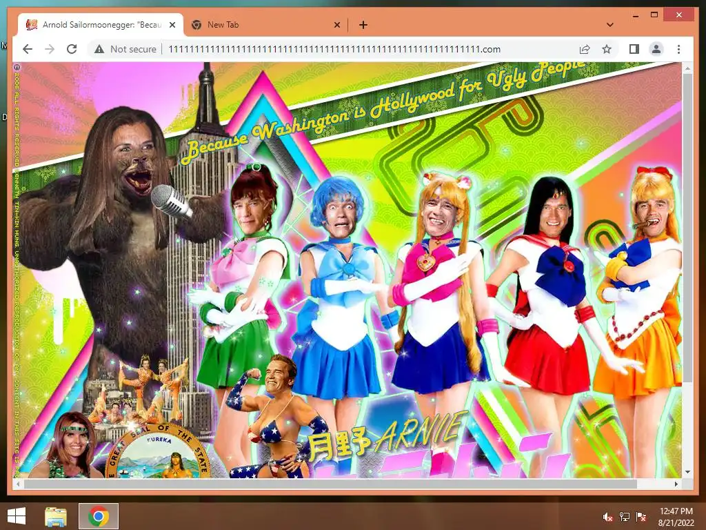Click the forward navigation arrow
Image resolution: width=706 pixels, height=530 pixels.
(50, 49)
